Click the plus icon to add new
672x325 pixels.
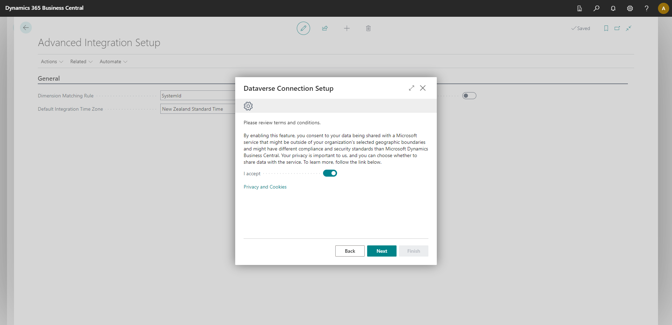point(347,28)
